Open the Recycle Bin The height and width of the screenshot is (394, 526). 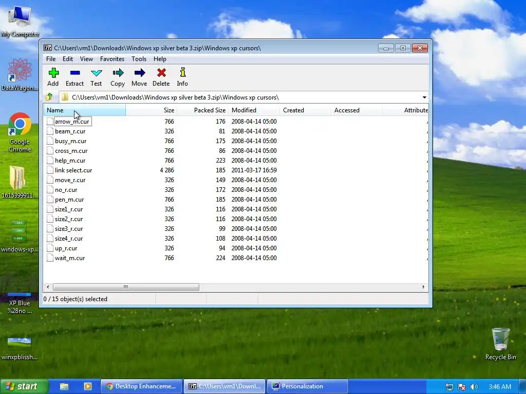(500, 344)
